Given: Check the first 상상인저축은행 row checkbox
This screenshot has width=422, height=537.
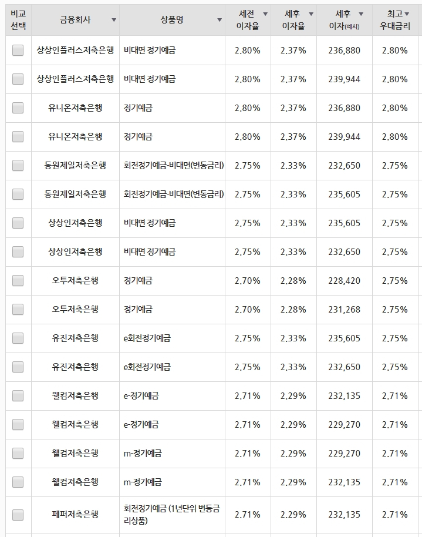Looking at the screenshot, I should 18,223.
